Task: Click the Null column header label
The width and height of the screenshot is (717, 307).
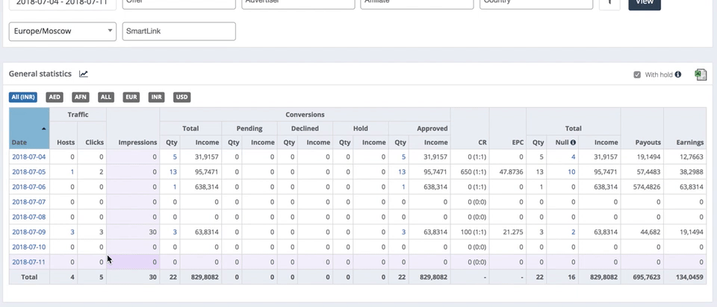Action: 562,142
